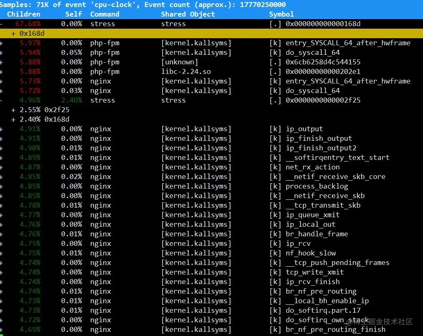Screen dimensions: 423x336
Task: Expand the 5.72% nginx do_syscall_64 row
Action: coord(1,91)
